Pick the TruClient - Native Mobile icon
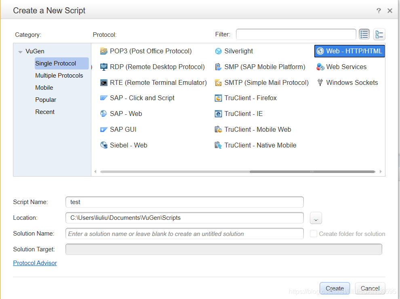 (218, 145)
